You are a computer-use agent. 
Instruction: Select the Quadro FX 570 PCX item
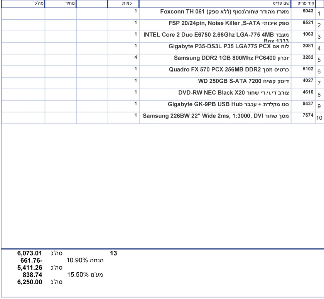(229, 70)
